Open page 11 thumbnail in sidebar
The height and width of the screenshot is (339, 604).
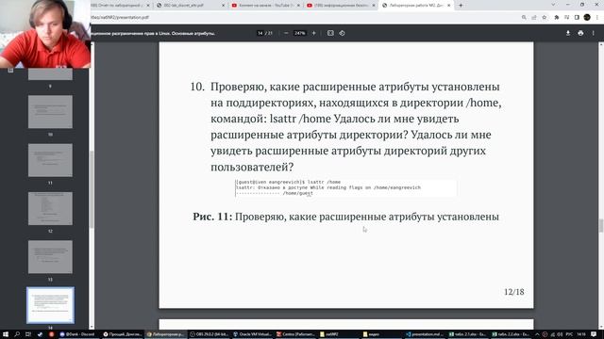click(x=50, y=160)
